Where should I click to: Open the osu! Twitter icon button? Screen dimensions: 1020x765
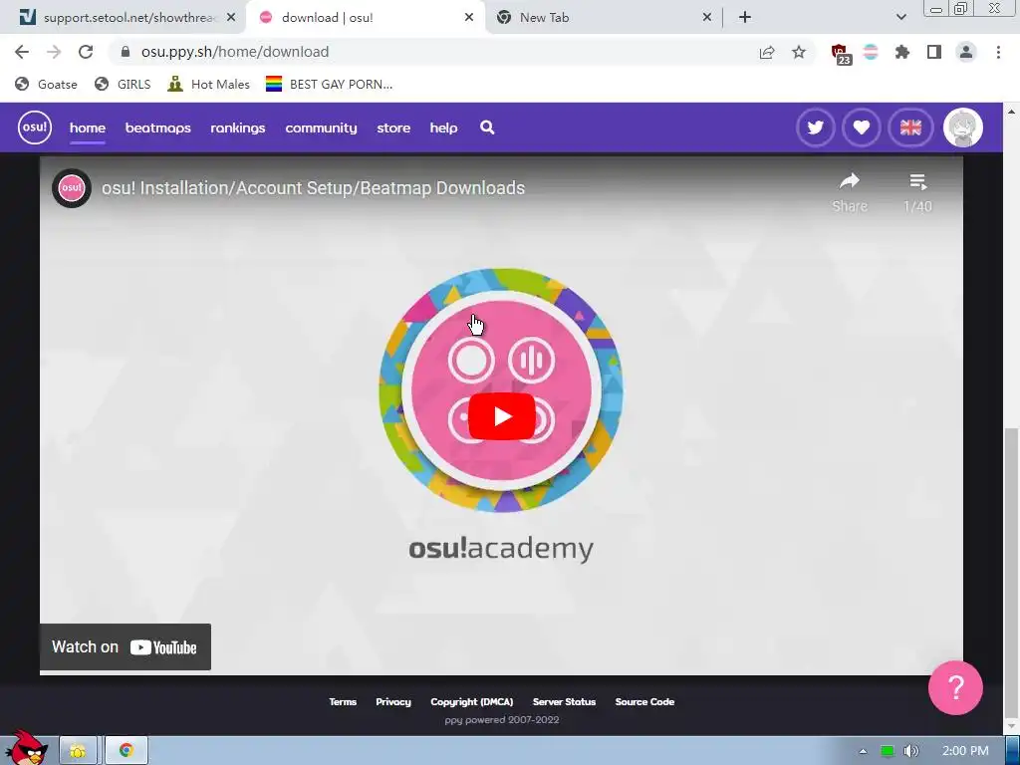coord(815,127)
